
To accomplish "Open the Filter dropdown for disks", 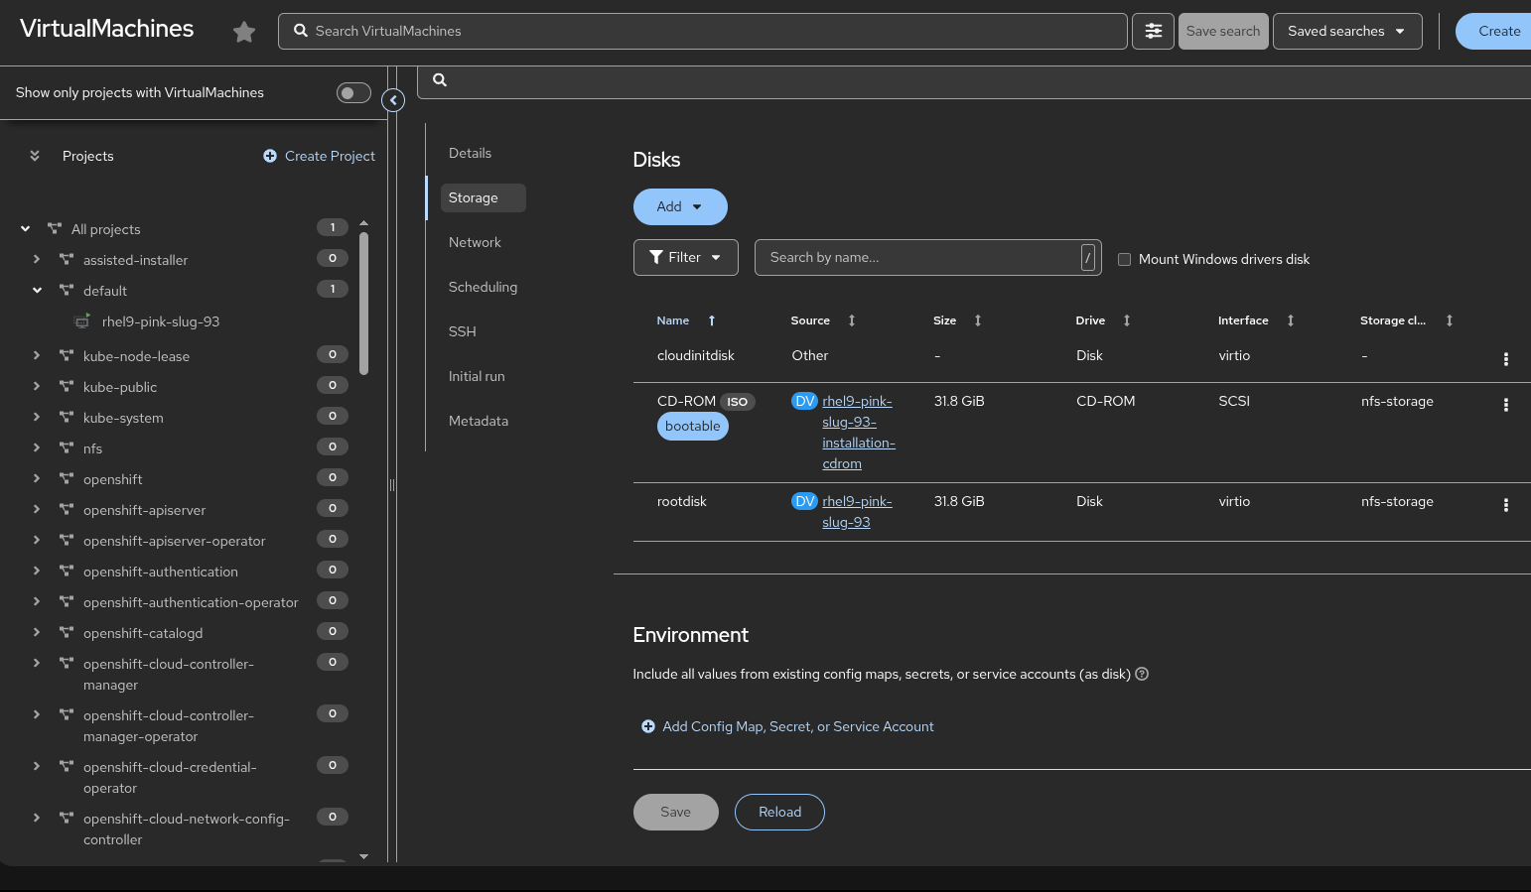I will tap(685, 258).
